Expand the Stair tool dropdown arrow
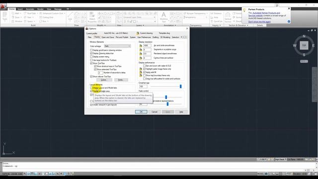318x179 pixels. pyautogui.click(x=33, y=17)
